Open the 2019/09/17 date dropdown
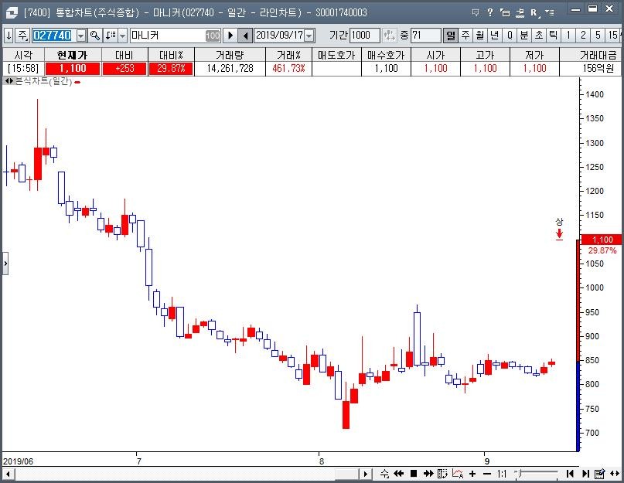Screen dimensions: 624x483 click(x=309, y=36)
